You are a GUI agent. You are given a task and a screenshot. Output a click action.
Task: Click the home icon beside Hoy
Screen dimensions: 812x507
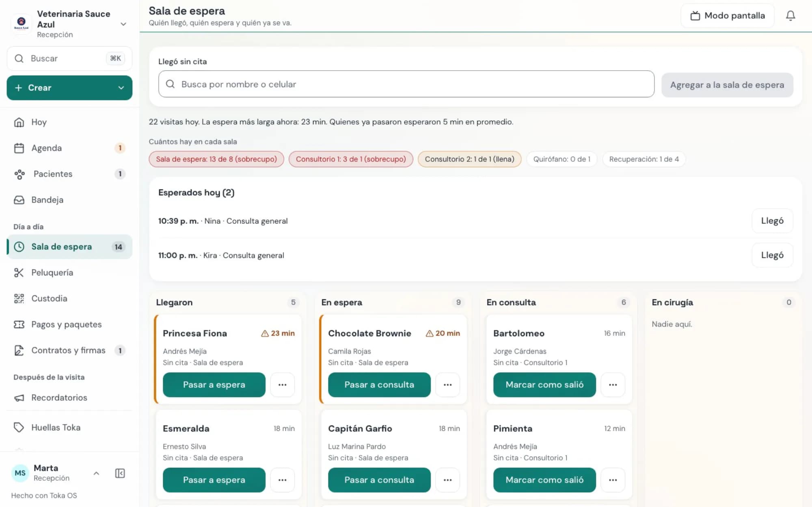tap(19, 122)
